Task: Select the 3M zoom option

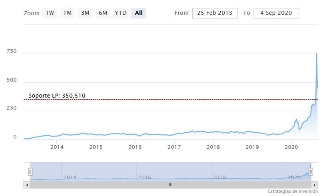Action: [85, 13]
